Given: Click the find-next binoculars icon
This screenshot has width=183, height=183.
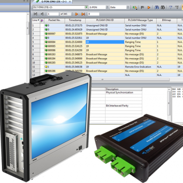Looking at the screenshot, I should [x=163, y=7].
